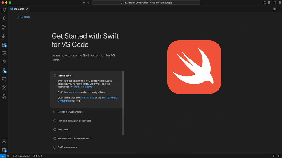This screenshot has height=158, width=282.
Task: Show the errors and warnings count in status bar
Action: (37, 156)
